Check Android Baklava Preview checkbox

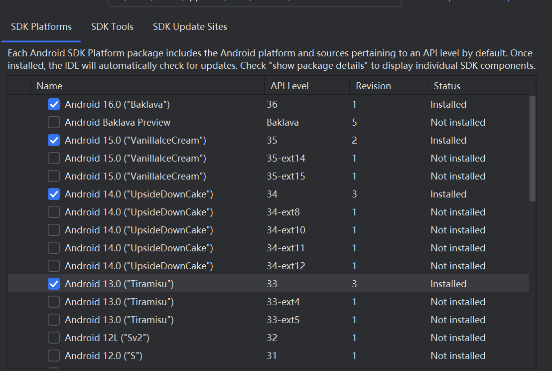54,122
